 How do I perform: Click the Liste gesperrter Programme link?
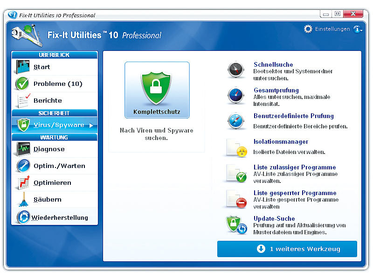click(295, 193)
